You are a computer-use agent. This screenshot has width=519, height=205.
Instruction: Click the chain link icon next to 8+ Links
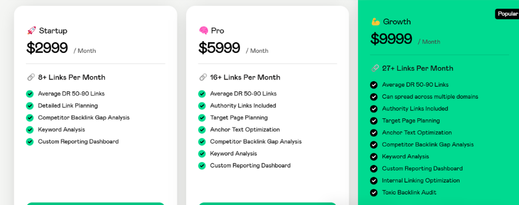point(31,77)
